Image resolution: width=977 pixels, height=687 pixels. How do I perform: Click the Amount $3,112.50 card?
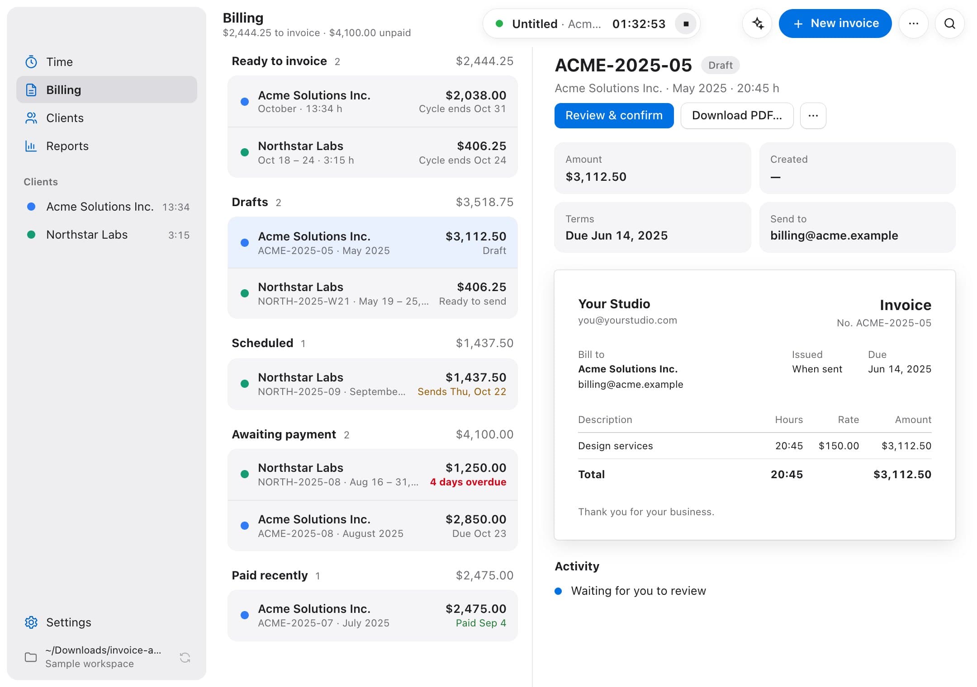[x=652, y=168]
